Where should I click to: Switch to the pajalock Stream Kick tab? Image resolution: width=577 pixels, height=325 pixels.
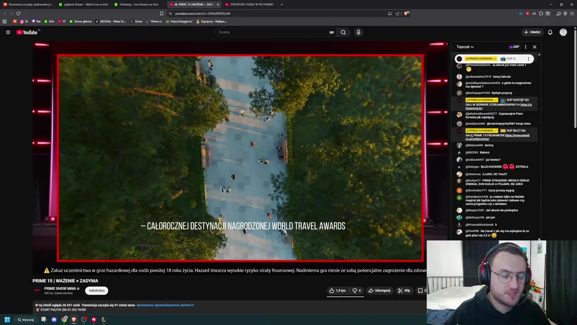83,5
